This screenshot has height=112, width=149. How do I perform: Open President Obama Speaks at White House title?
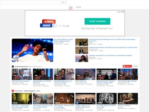pyautogui.click(x=113, y=47)
